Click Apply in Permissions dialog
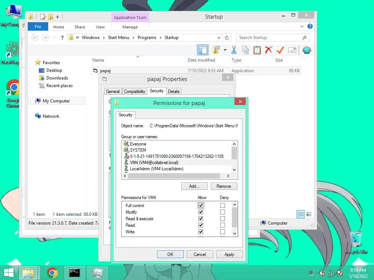 pos(229,254)
